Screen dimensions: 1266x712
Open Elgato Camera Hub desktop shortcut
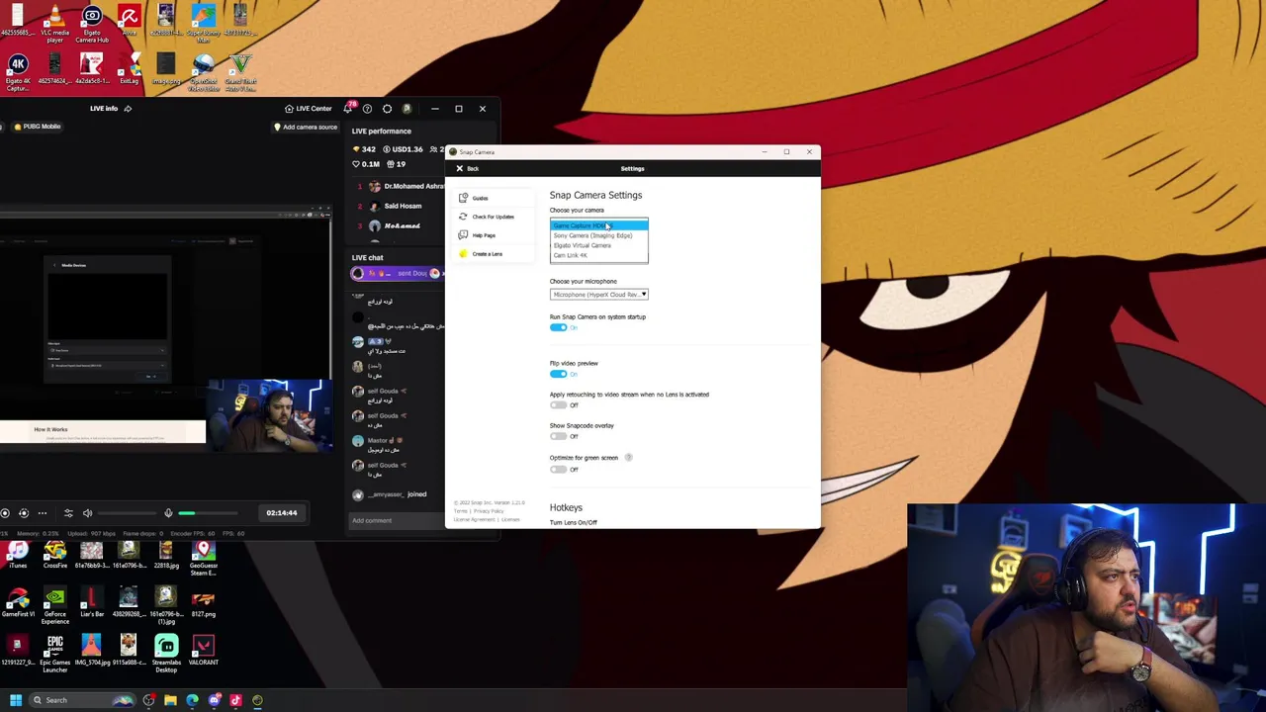pyautogui.click(x=92, y=25)
